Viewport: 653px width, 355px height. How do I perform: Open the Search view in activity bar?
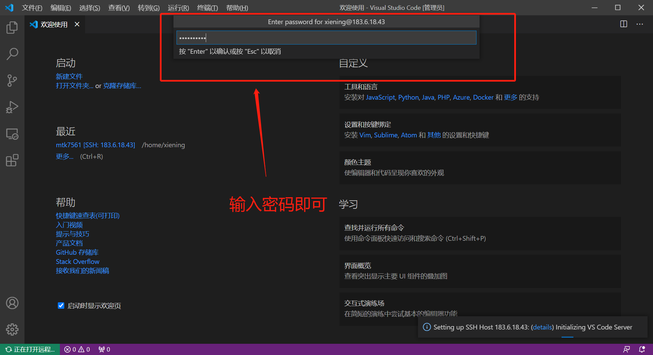[12, 54]
